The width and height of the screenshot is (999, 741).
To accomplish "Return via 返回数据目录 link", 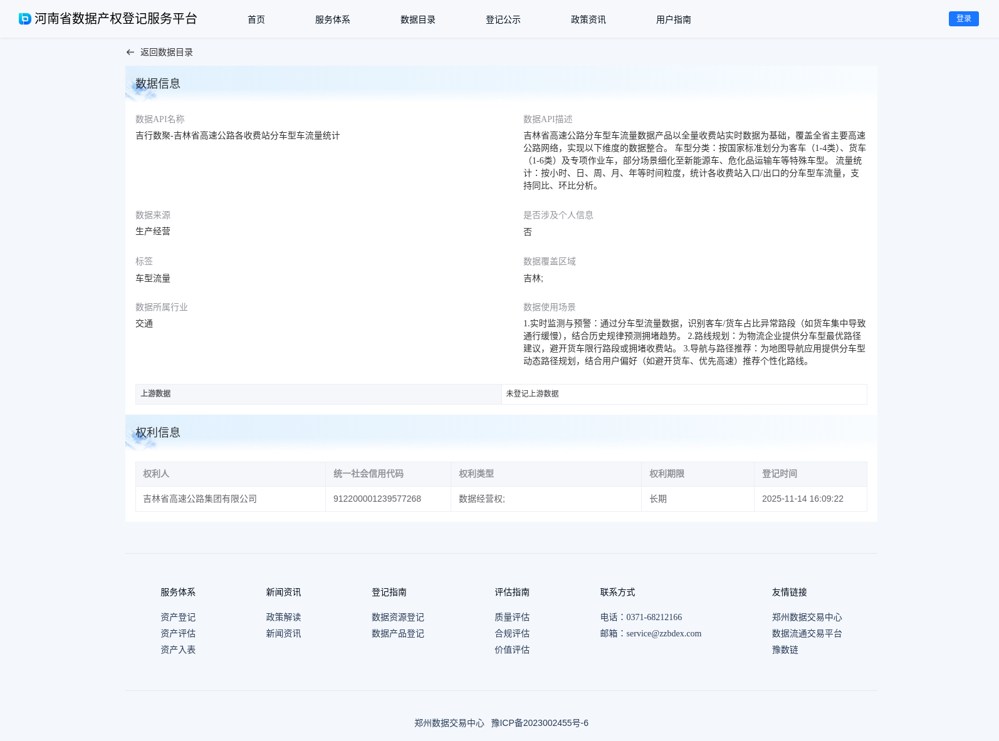I will (x=167, y=53).
